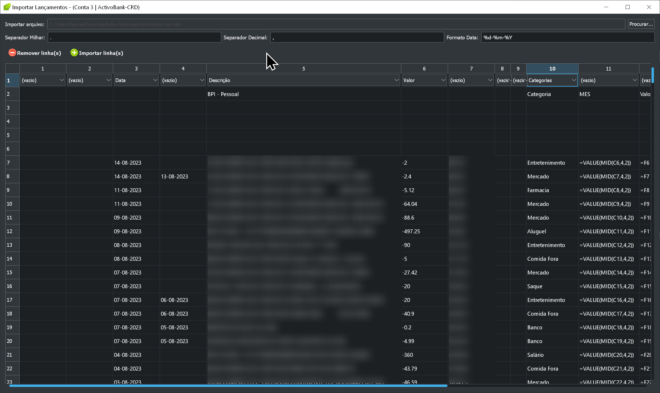Click the green Importar linha(s) plus icon
Screen dimensions: 660x393
pos(74,53)
